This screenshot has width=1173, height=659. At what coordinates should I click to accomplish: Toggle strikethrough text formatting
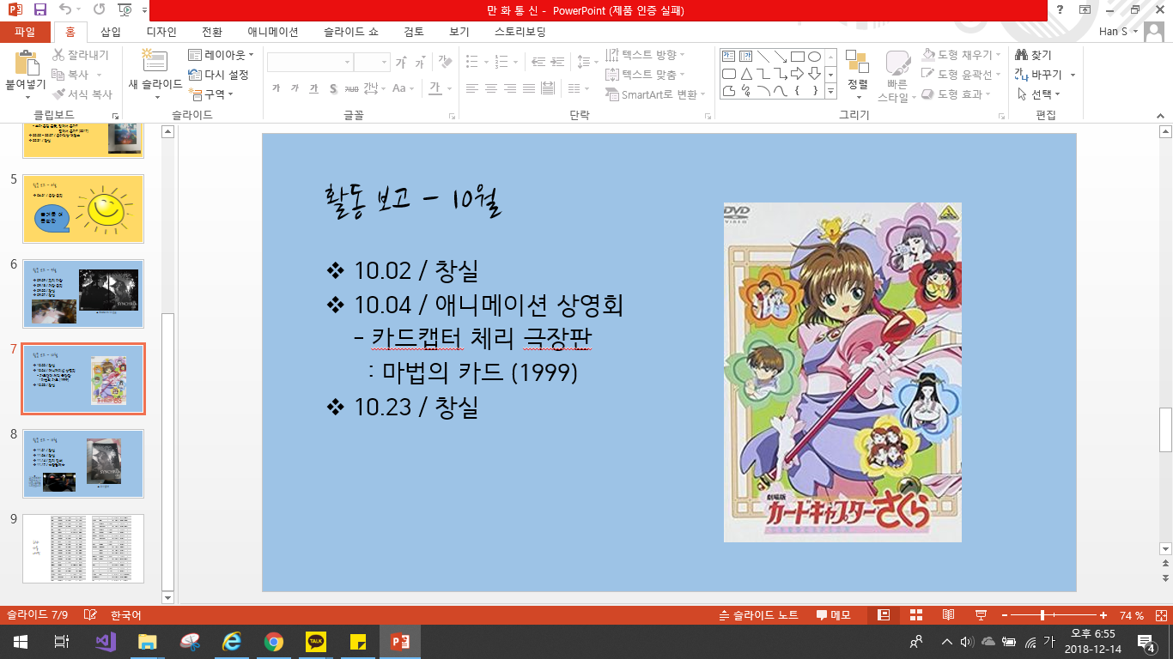click(352, 88)
